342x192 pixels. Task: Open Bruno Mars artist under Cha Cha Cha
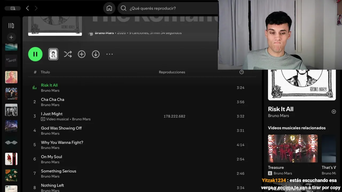point(50,105)
